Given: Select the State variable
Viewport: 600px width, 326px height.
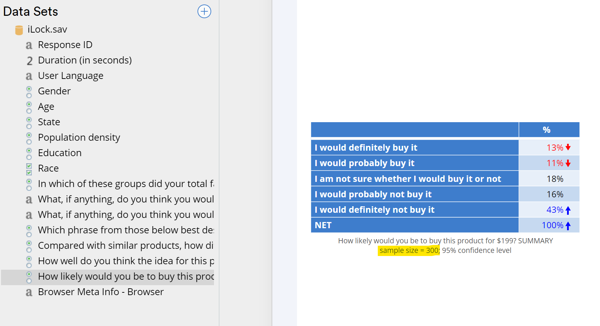Looking at the screenshot, I should click(49, 122).
